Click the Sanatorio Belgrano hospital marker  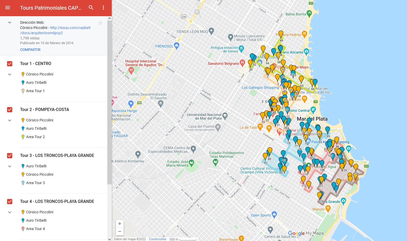tap(242, 63)
